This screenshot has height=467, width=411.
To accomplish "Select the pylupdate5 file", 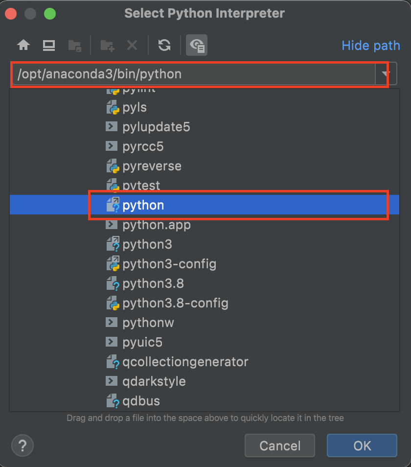I will coord(156,127).
